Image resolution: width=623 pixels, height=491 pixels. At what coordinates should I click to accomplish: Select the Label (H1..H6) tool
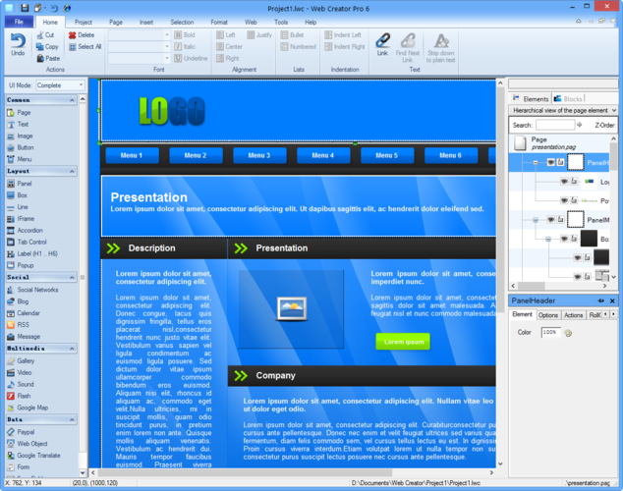pyautogui.click(x=32, y=253)
